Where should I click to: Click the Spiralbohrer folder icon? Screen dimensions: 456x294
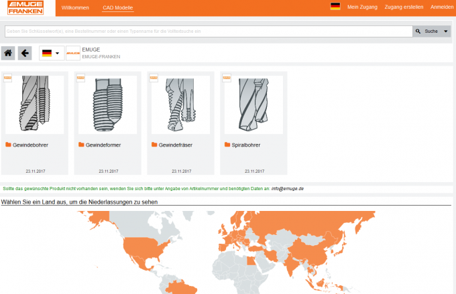(x=226, y=145)
